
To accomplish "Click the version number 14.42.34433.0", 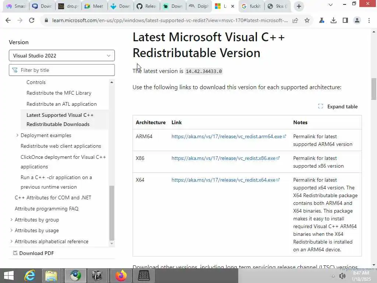I will [204, 71].
